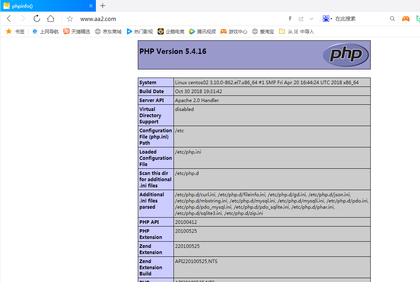
Task: Click the 220100525 Zend Extension value
Action: (187, 246)
